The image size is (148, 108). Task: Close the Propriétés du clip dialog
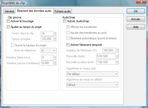(141, 2)
